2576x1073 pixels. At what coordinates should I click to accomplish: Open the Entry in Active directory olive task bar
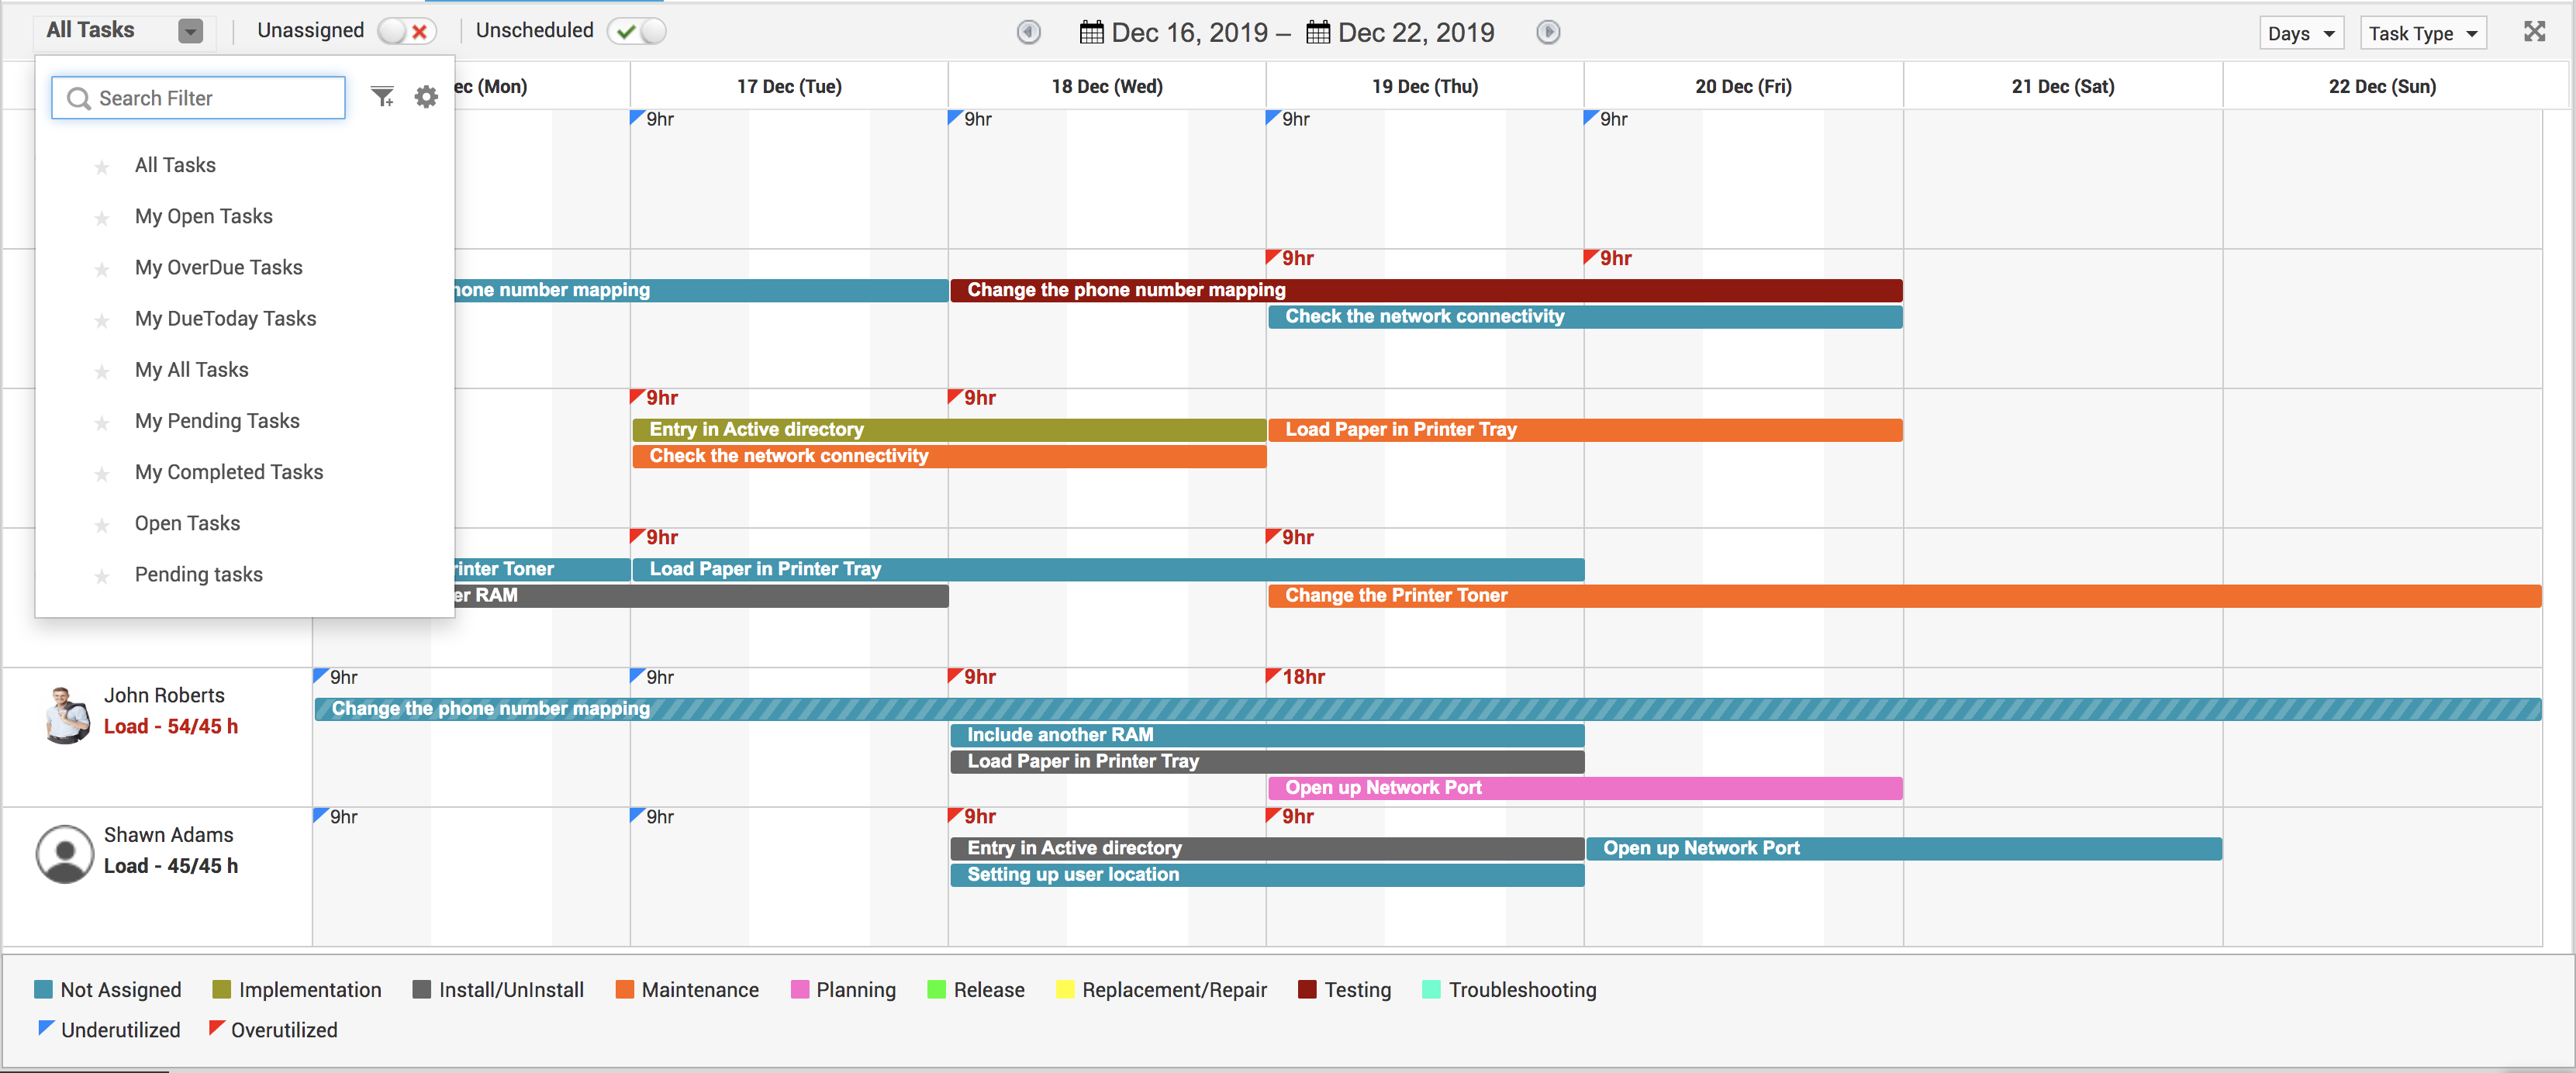949,429
